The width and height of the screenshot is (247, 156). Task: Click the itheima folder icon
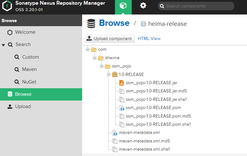point(101,58)
